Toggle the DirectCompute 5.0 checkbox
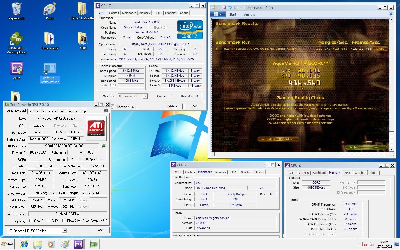This screenshot has height=250, width=400. point(79,221)
